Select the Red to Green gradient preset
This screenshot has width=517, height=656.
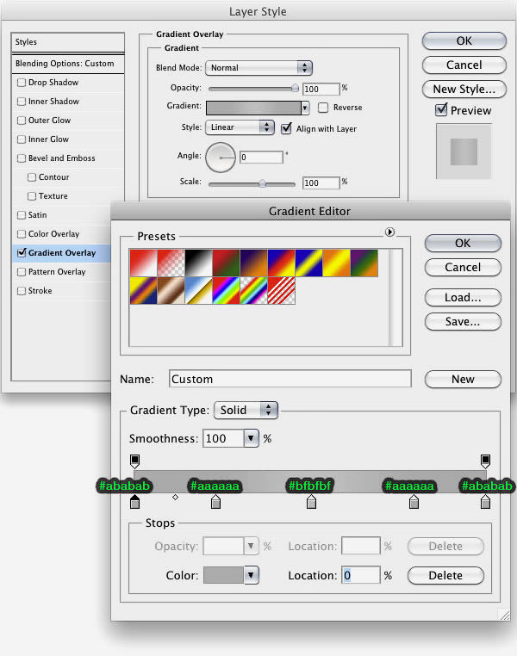226,263
